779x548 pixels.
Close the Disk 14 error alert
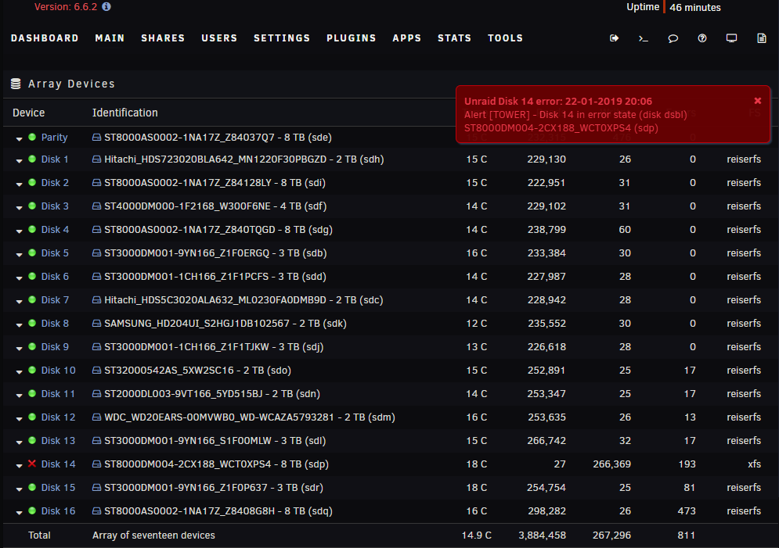click(758, 101)
